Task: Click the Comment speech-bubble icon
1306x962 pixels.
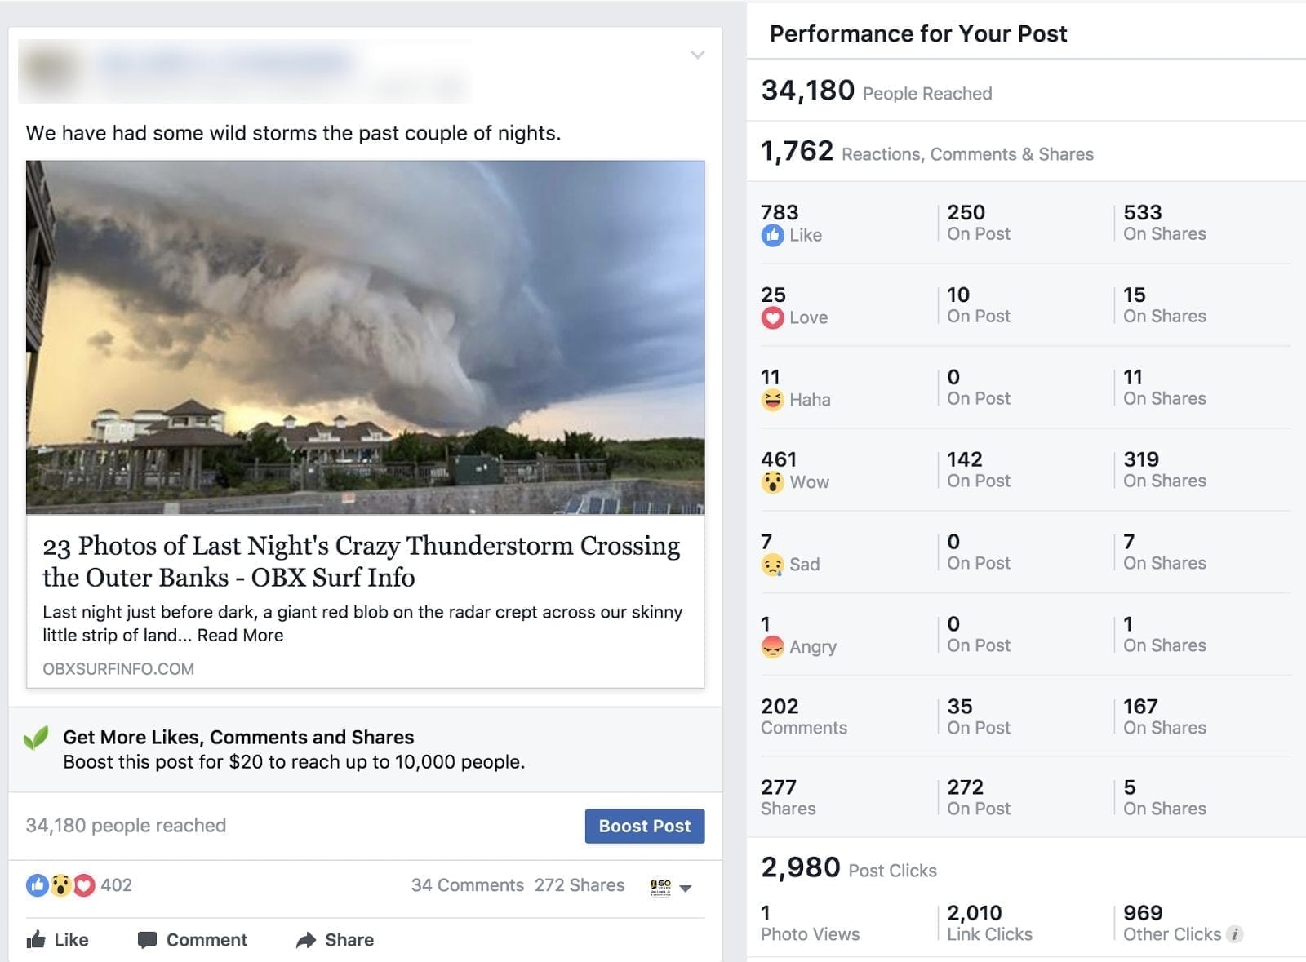Action: [x=147, y=940]
